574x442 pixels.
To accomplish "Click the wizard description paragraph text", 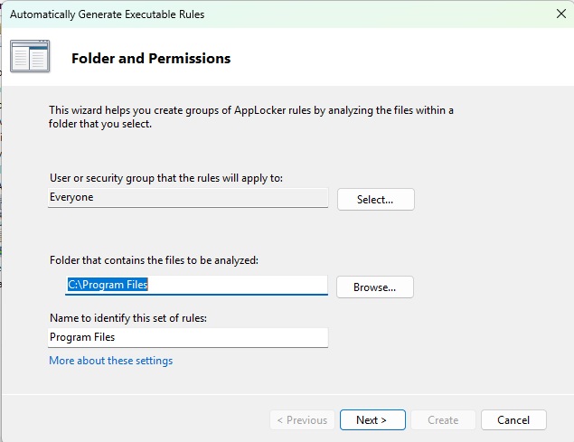I will click(x=251, y=117).
